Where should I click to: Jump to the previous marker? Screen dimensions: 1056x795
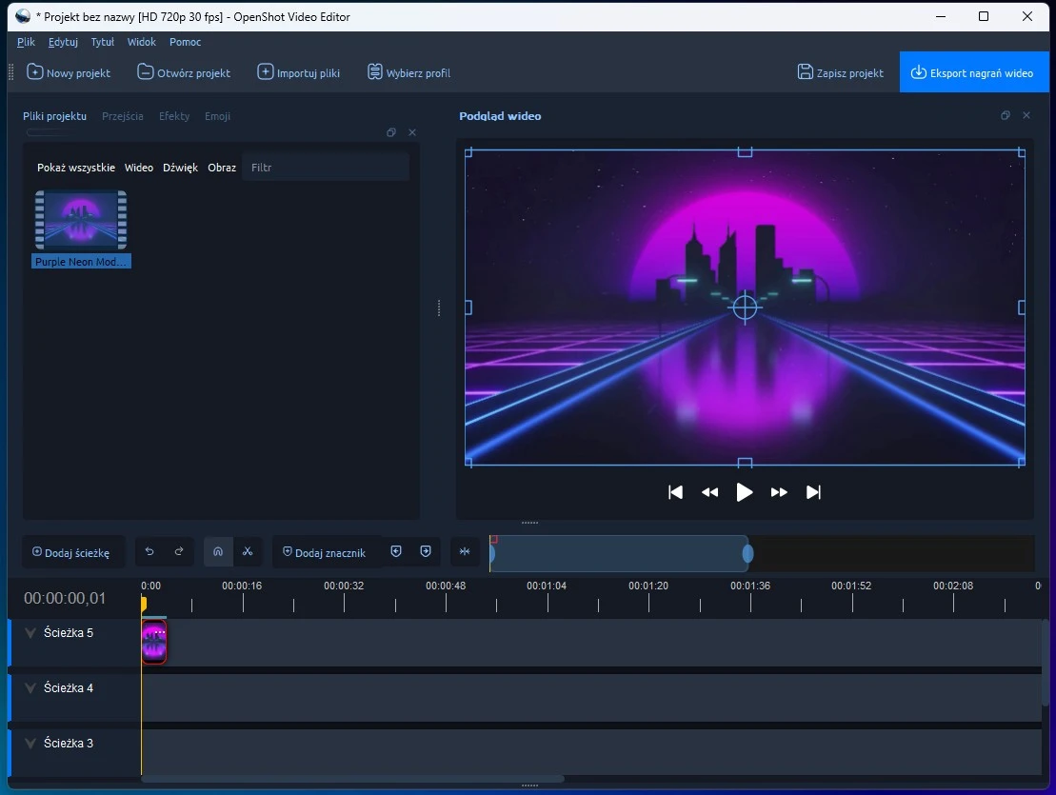tap(396, 551)
